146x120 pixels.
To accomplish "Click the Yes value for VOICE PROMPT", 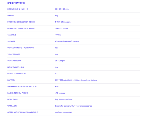I will pos(56,54).
